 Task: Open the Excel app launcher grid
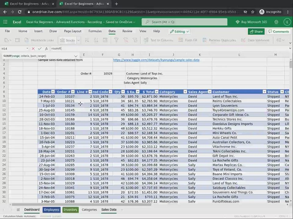(x=5, y=22)
